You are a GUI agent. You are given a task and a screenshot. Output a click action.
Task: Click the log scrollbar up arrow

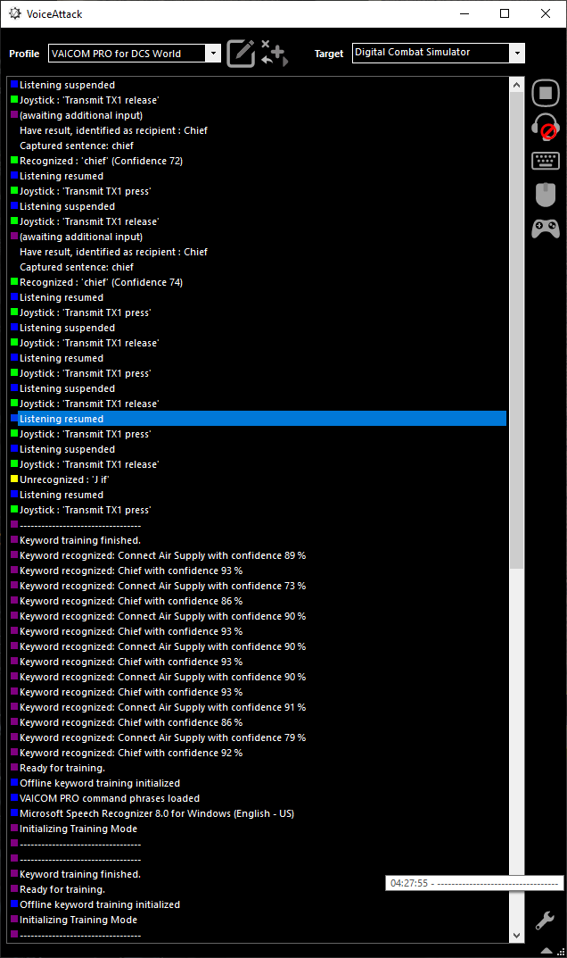516,85
